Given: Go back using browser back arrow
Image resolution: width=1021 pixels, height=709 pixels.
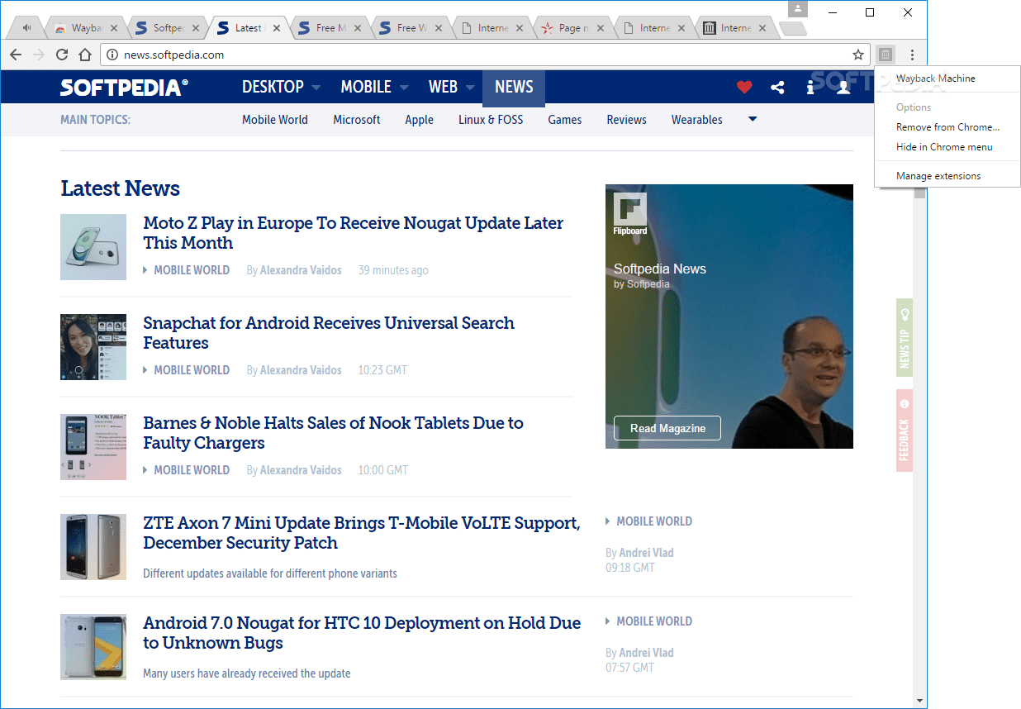Looking at the screenshot, I should pos(16,55).
